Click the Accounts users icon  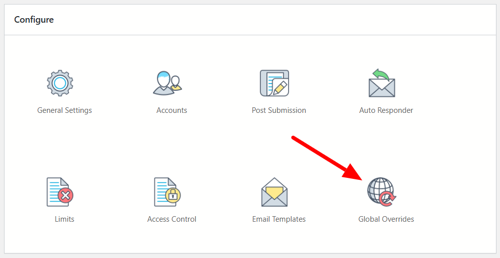[x=167, y=83]
